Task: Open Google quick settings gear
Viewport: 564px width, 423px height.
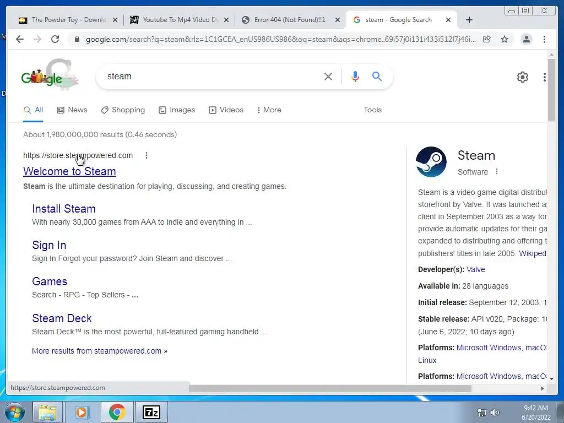Action: [523, 77]
